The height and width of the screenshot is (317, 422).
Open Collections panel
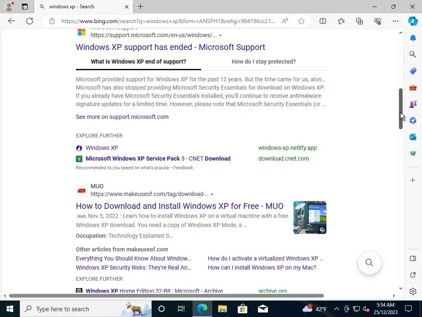[359, 21]
